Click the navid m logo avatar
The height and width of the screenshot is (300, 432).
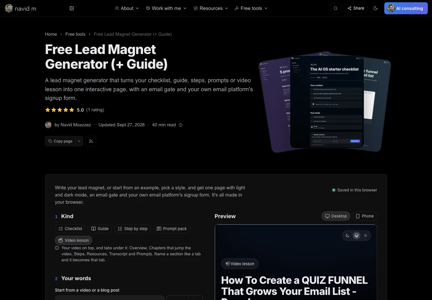pos(9,8)
